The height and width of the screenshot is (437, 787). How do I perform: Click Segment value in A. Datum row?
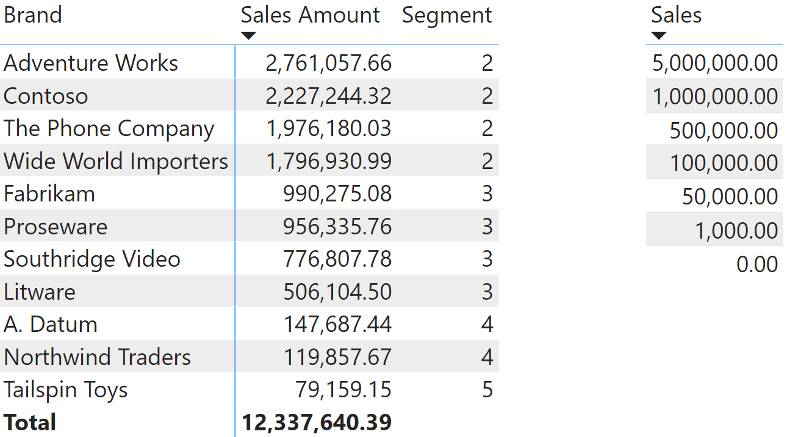pyautogui.click(x=487, y=324)
